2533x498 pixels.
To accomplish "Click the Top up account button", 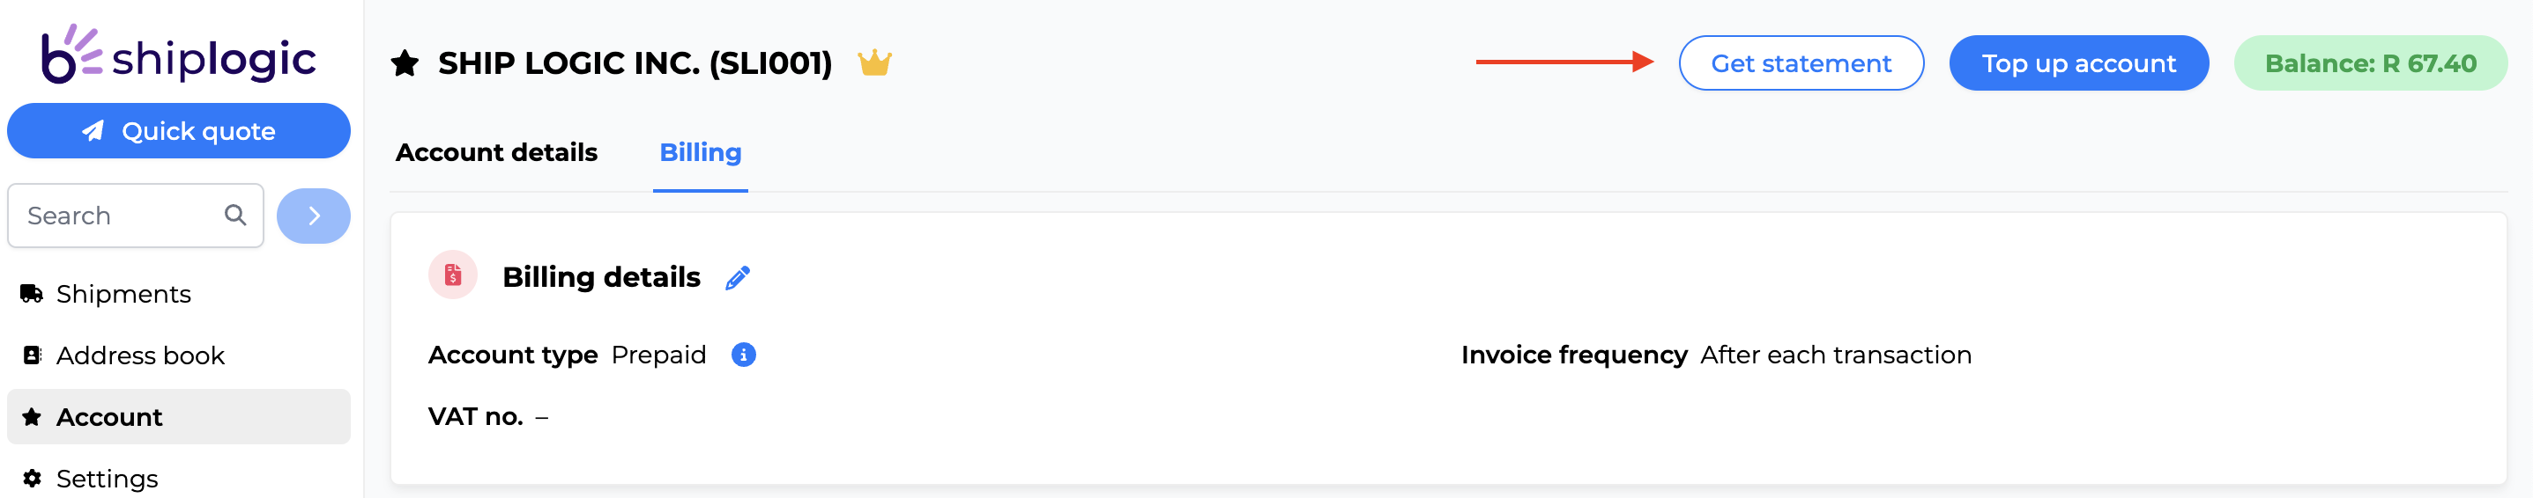I will point(2079,62).
